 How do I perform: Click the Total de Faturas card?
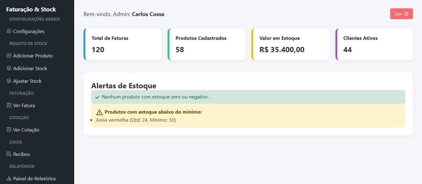tap(122, 44)
